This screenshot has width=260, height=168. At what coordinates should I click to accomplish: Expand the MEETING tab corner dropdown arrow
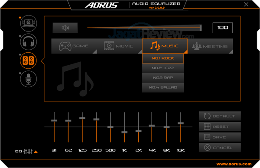231,52
